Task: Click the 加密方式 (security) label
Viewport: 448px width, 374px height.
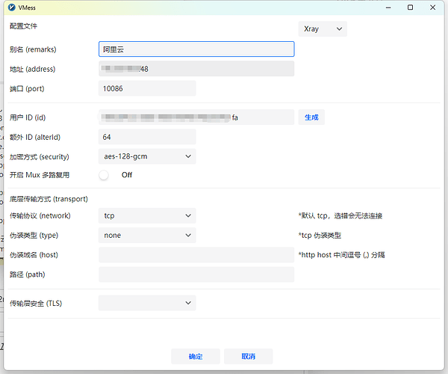Action: pos(40,157)
